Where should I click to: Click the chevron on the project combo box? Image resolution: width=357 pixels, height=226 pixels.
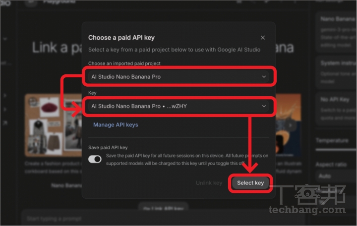pos(264,77)
